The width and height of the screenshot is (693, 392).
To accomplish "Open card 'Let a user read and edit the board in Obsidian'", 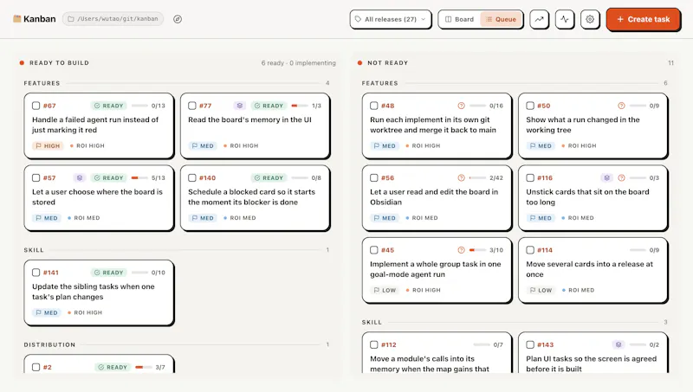I will [437, 198].
